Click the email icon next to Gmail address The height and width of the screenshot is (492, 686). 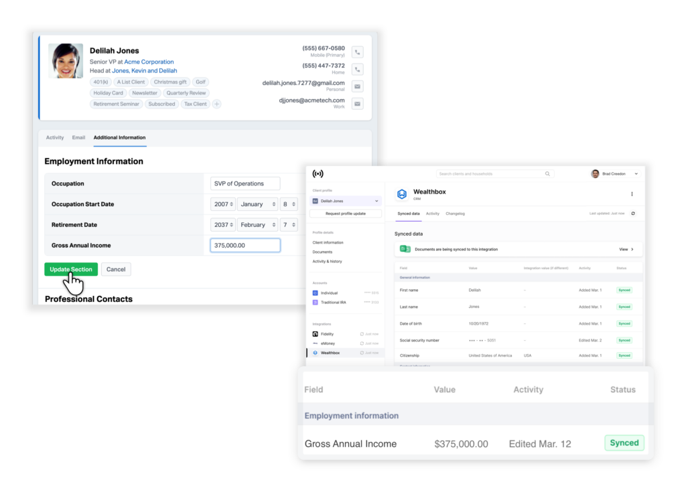point(357,86)
